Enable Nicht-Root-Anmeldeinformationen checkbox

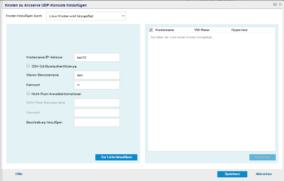[x=28, y=93]
